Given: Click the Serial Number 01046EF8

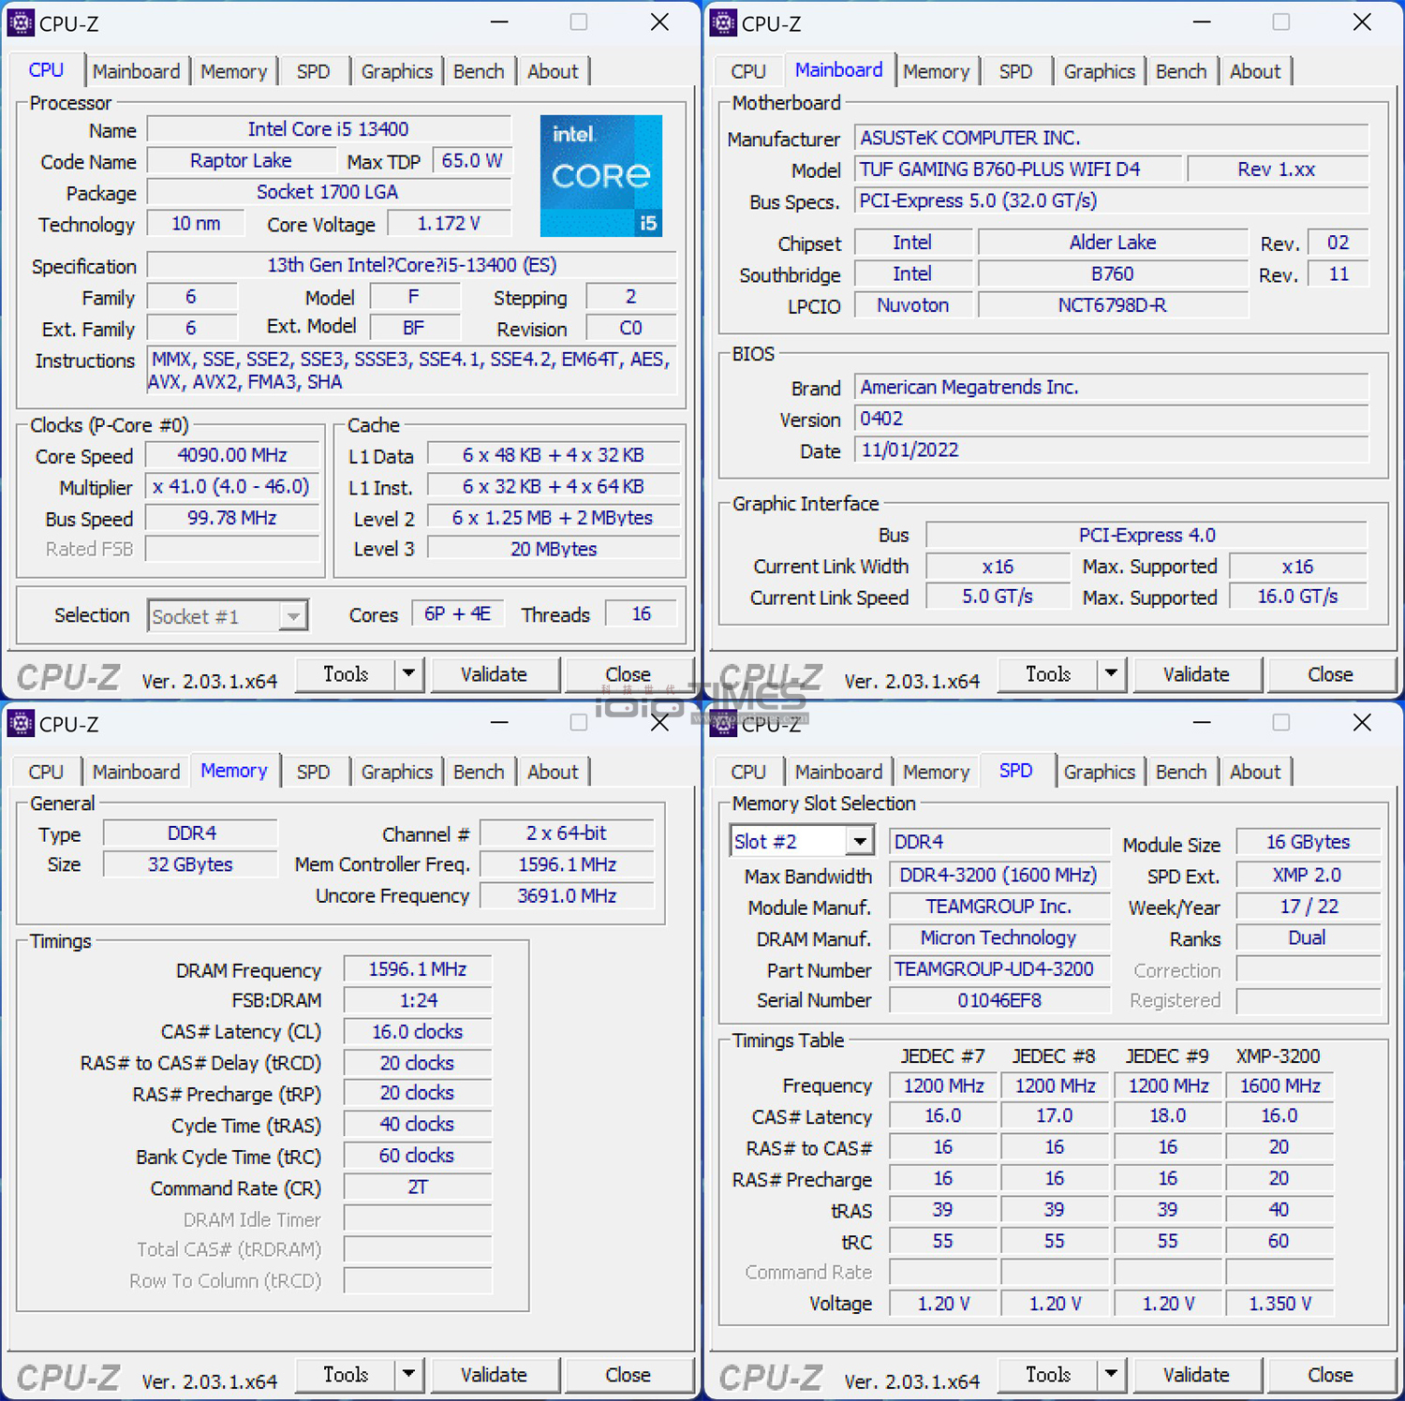Looking at the screenshot, I should coord(999,1000).
